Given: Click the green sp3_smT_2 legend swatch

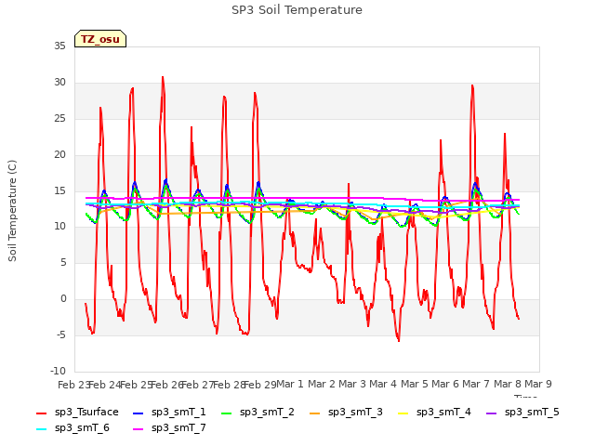Looking at the screenshot, I should [x=227, y=413].
